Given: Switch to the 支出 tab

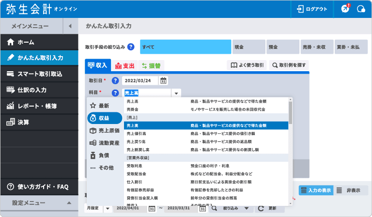Looking at the screenshot, I should 125,66.
